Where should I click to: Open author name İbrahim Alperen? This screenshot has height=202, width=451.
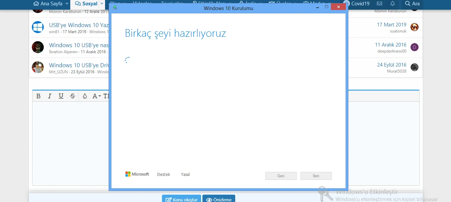pos(63,52)
